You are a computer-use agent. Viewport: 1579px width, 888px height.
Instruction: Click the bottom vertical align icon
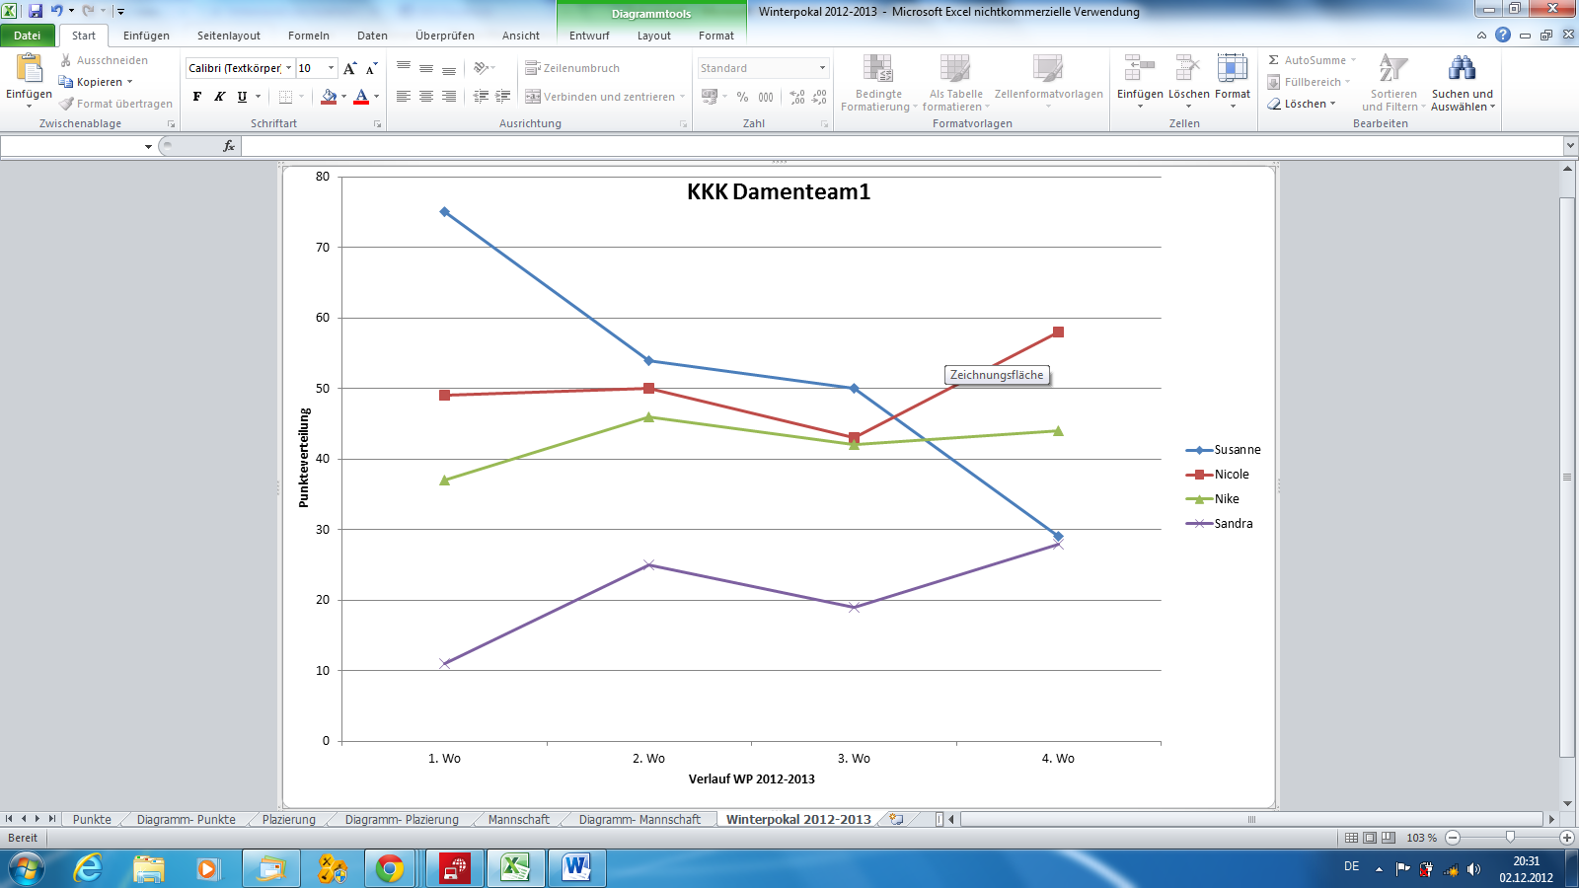pos(449,68)
